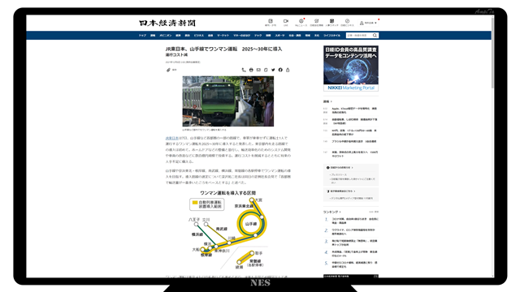Select the マーケット navigation menu item
Viewport: 520px width, 292px height.
tap(223, 36)
